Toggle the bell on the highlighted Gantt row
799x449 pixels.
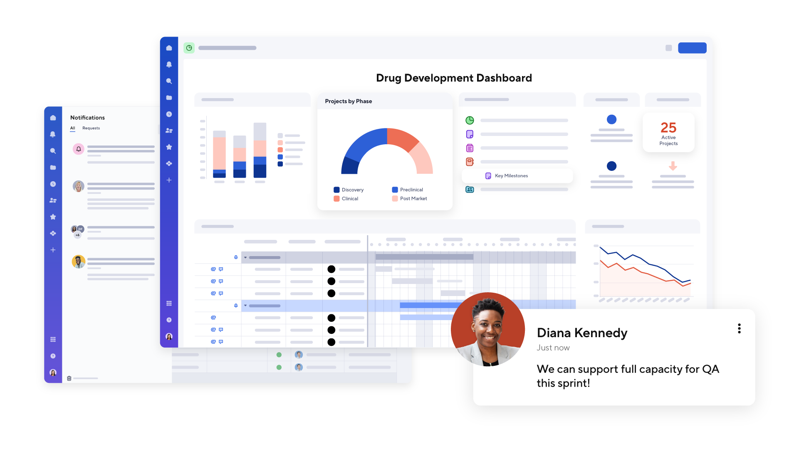point(236,306)
